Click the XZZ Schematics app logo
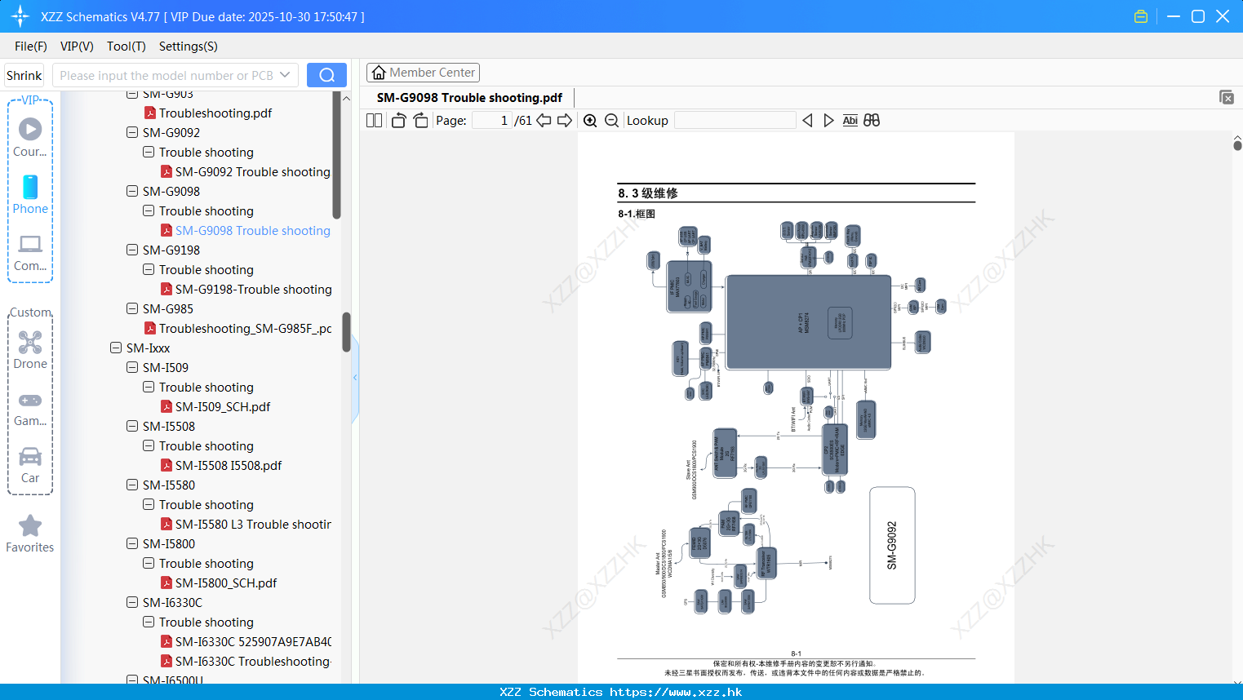Screen dimensions: 1243x700 (20, 16)
